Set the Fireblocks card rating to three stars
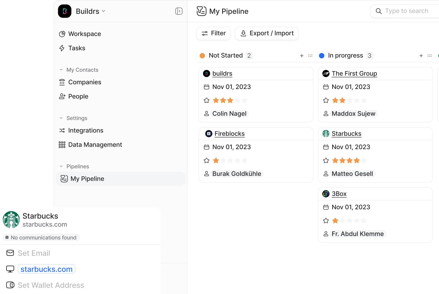 coord(230,161)
